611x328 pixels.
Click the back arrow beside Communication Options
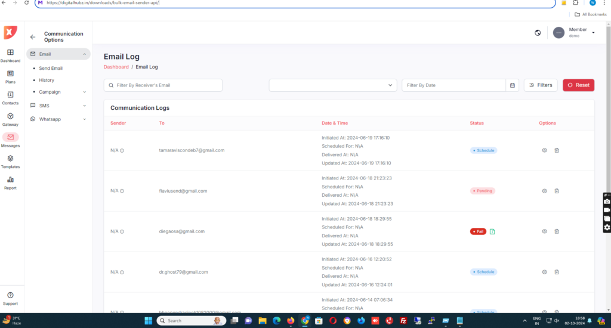point(33,37)
